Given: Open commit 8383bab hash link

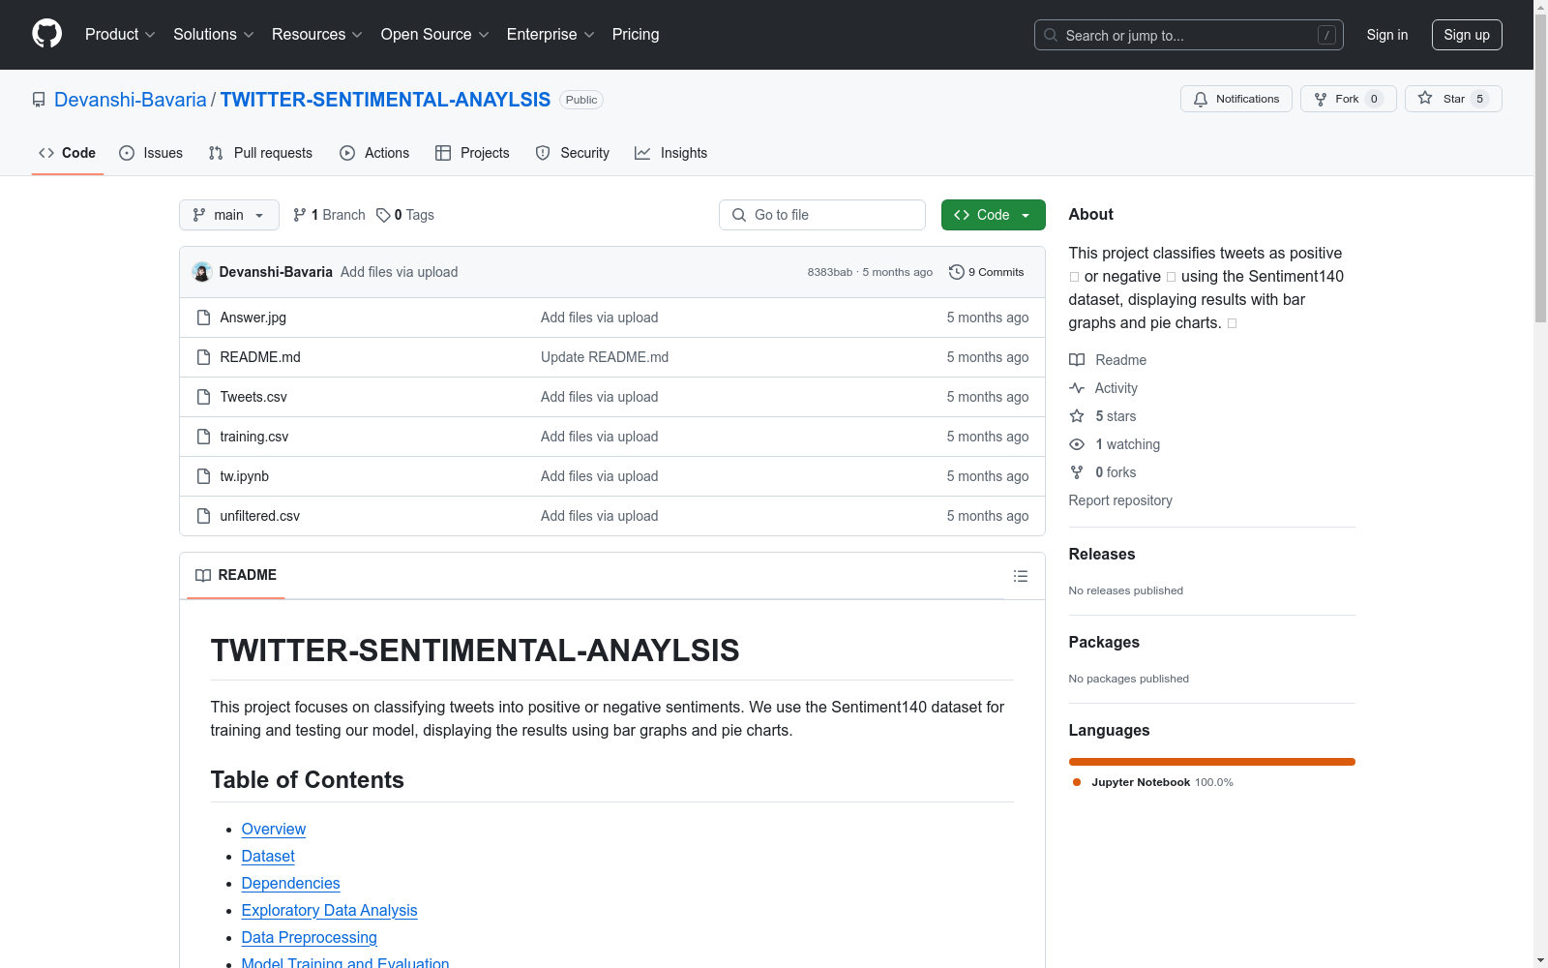Looking at the screenshot, I should pyautogui.click(x=830, y=272).
